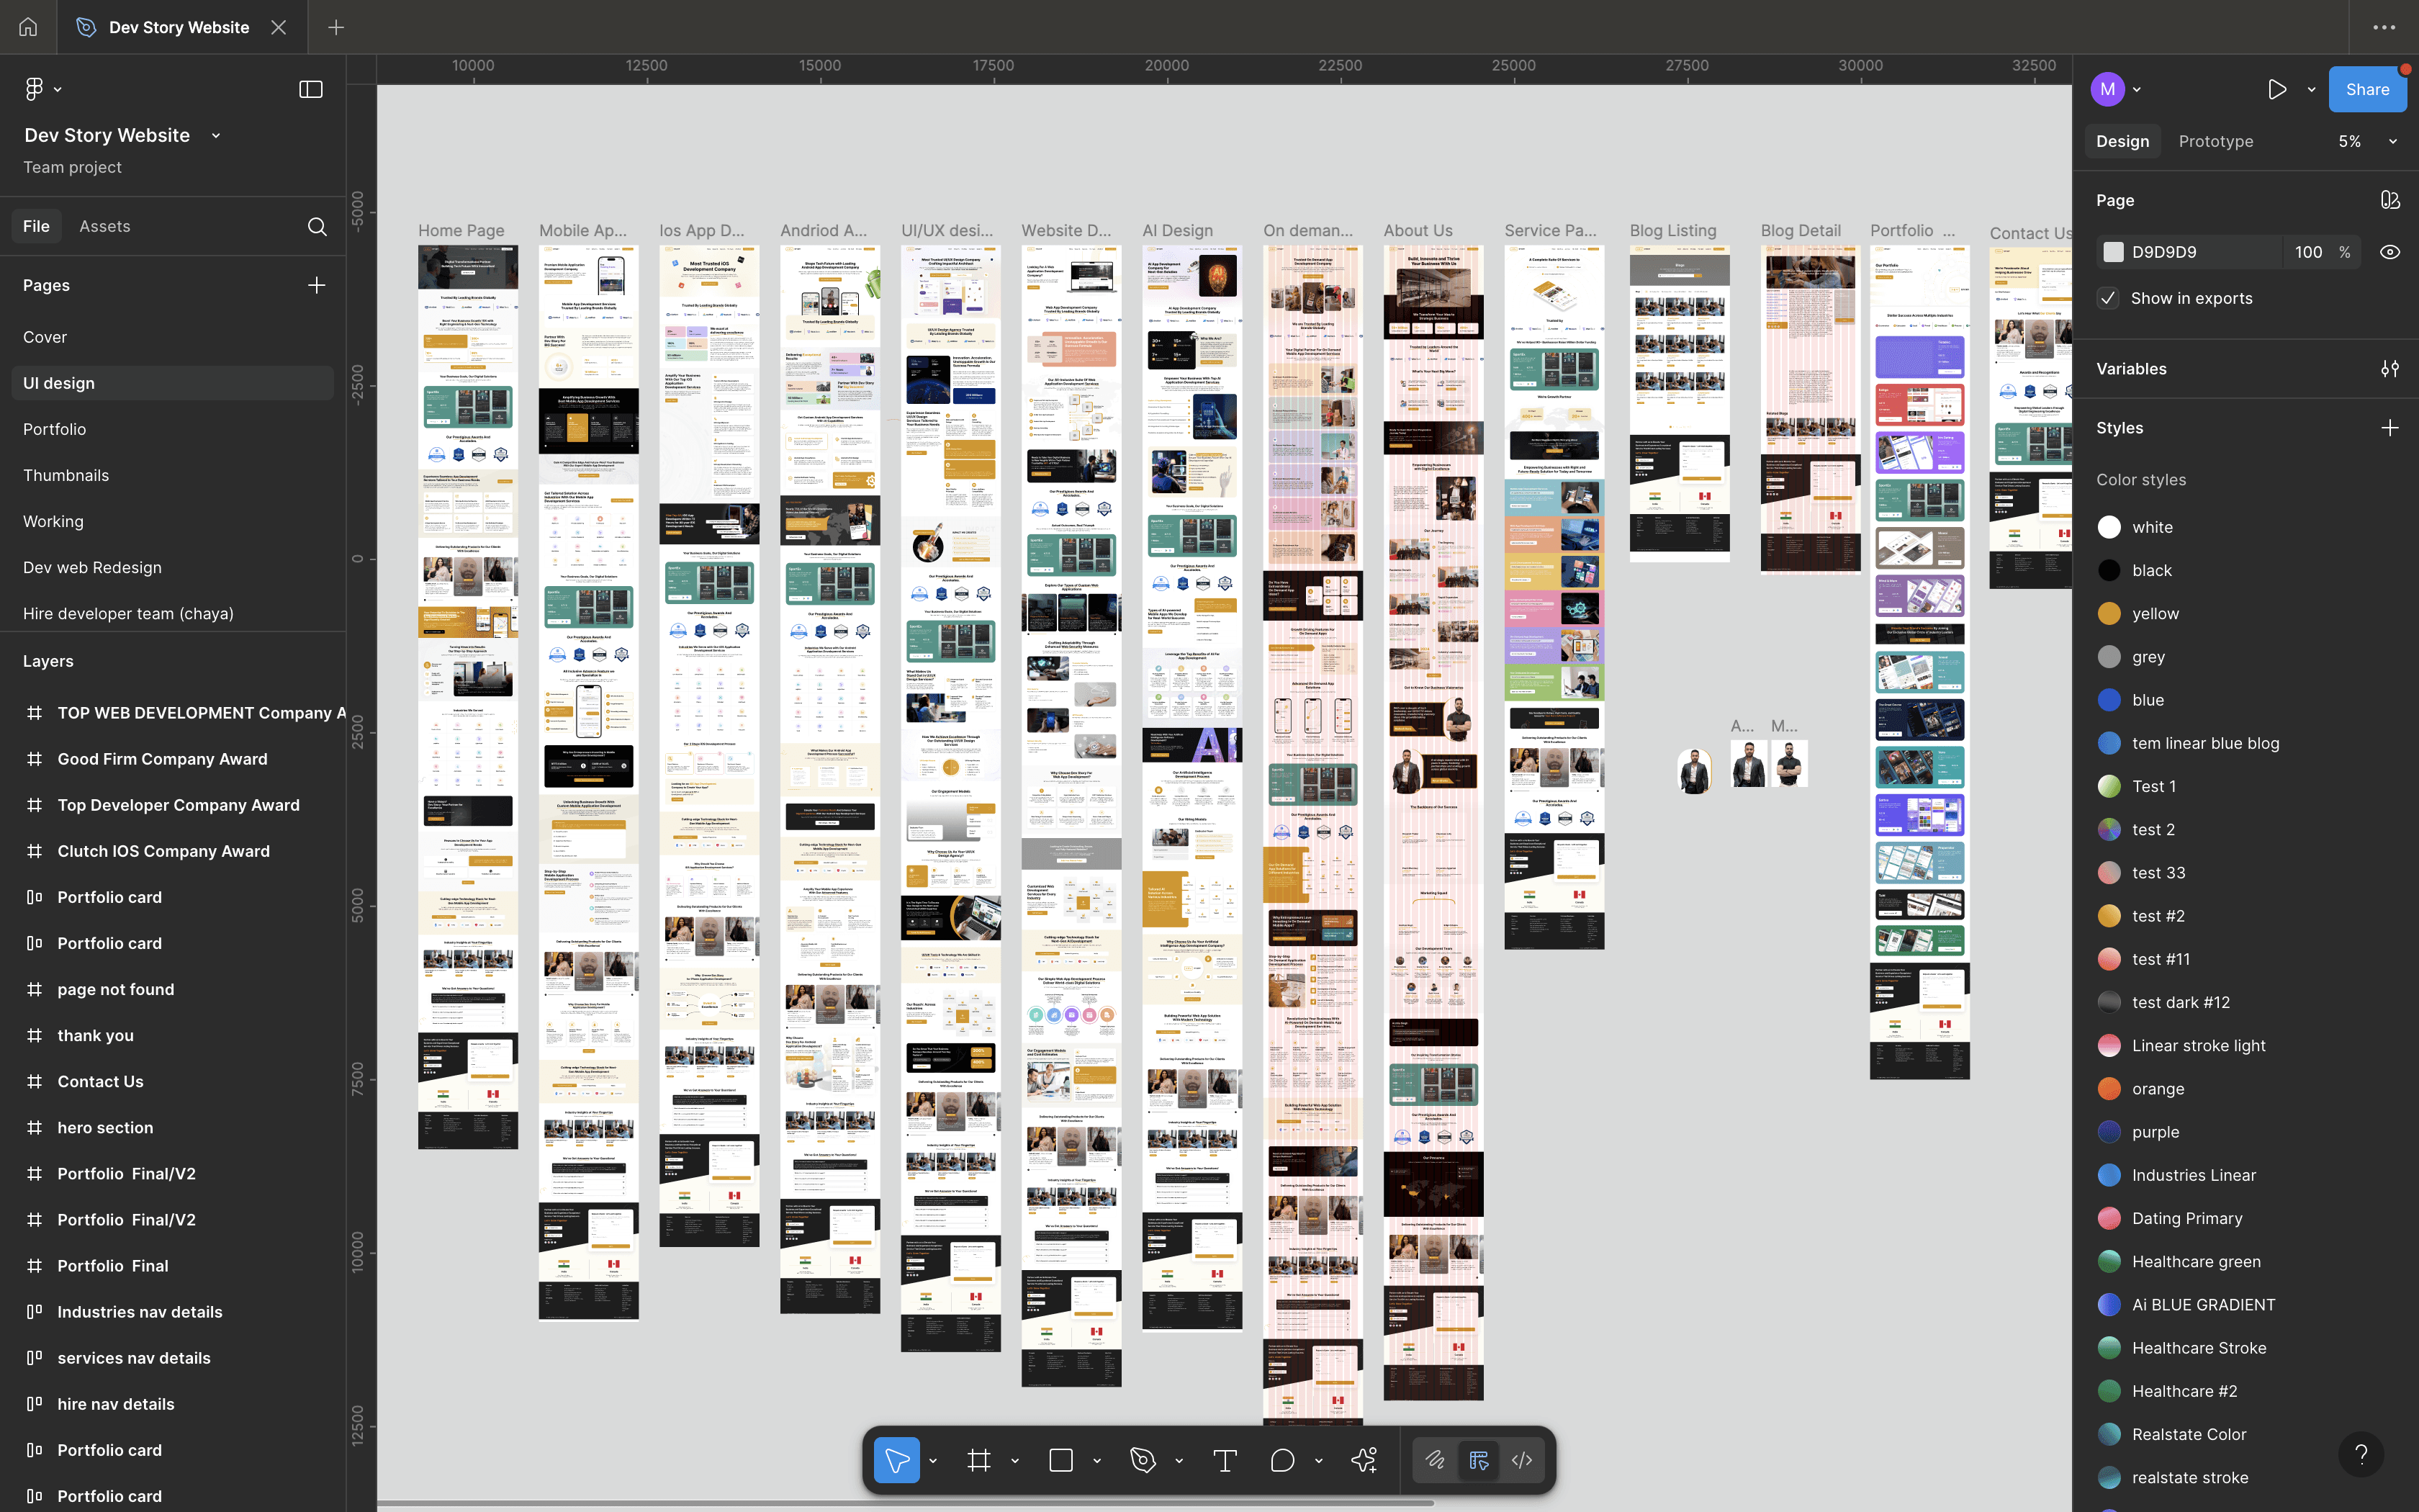This screenshot has height=1512, width=2419.
Task: Uncheck Show in exports checkbox
Action: pyautogui.click(x=2108, y=298)
